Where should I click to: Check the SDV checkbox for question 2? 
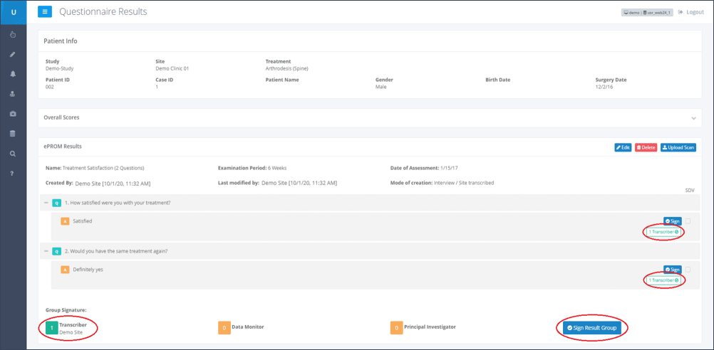(x=688, y=270)
